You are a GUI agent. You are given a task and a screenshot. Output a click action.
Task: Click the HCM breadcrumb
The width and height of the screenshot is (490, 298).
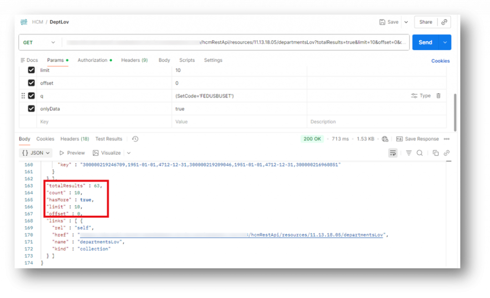tap(37, 22)
